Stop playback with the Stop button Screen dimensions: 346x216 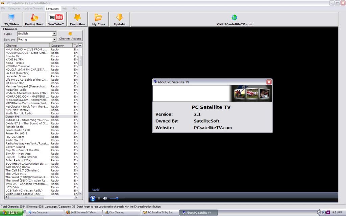pos(99,198)
